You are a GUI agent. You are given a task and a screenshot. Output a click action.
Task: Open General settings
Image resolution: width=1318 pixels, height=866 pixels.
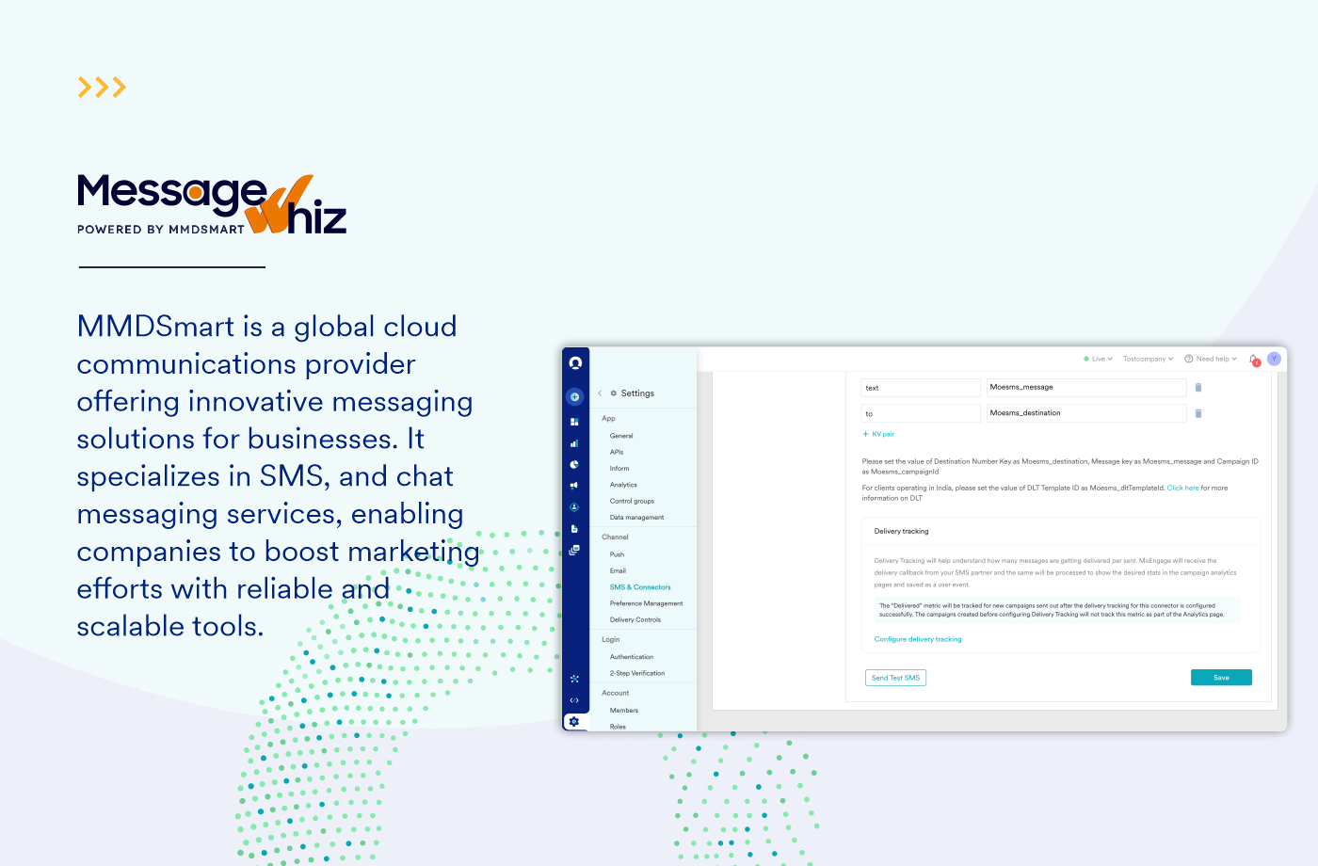pos(621,436)
